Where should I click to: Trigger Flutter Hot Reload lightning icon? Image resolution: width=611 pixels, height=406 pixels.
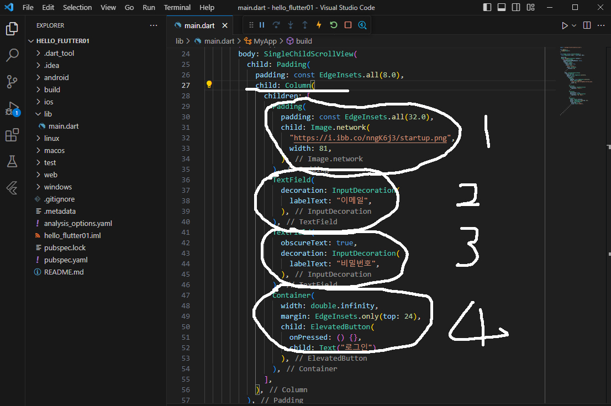click(319, 25)
